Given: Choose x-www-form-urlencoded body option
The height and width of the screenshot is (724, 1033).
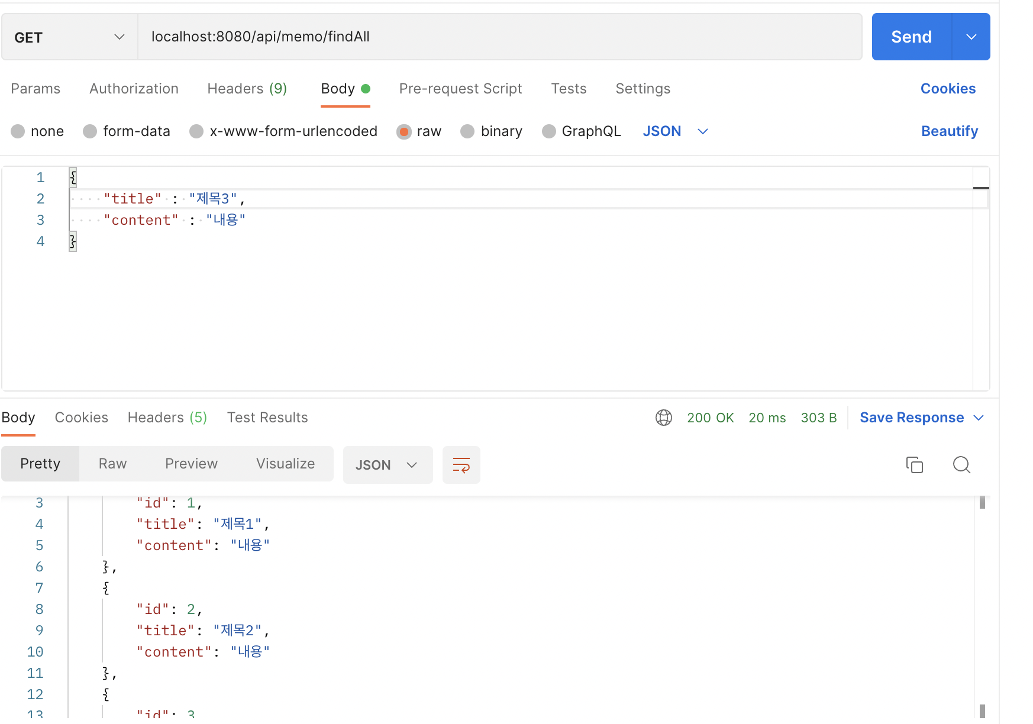Looking at the screenshot, I should 196,131.
